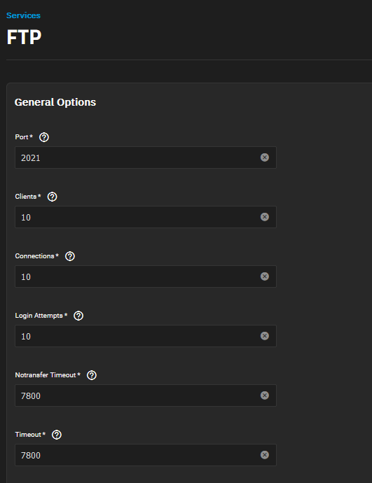
Task: Click the General Options section heading
Action: (x=55, y=102)
